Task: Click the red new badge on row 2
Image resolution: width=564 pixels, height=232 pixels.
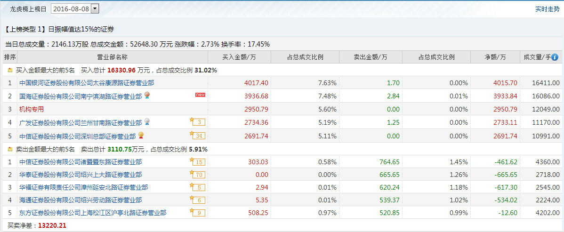Action: [200, 95]
